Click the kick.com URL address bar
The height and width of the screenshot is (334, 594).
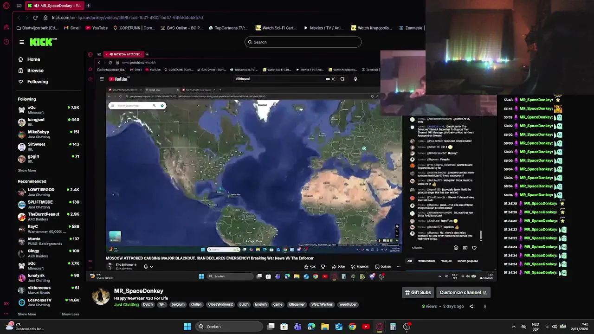tap(127, 18)
